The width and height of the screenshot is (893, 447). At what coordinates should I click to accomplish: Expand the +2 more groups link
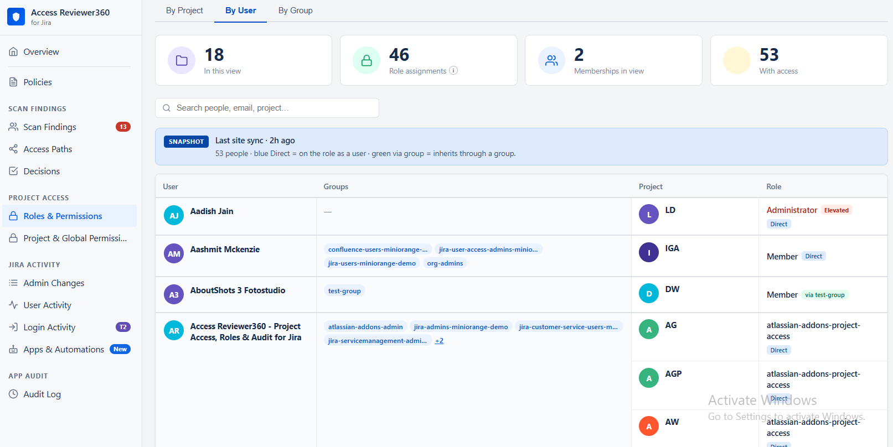pyautogui.click(x=439, y=341)
